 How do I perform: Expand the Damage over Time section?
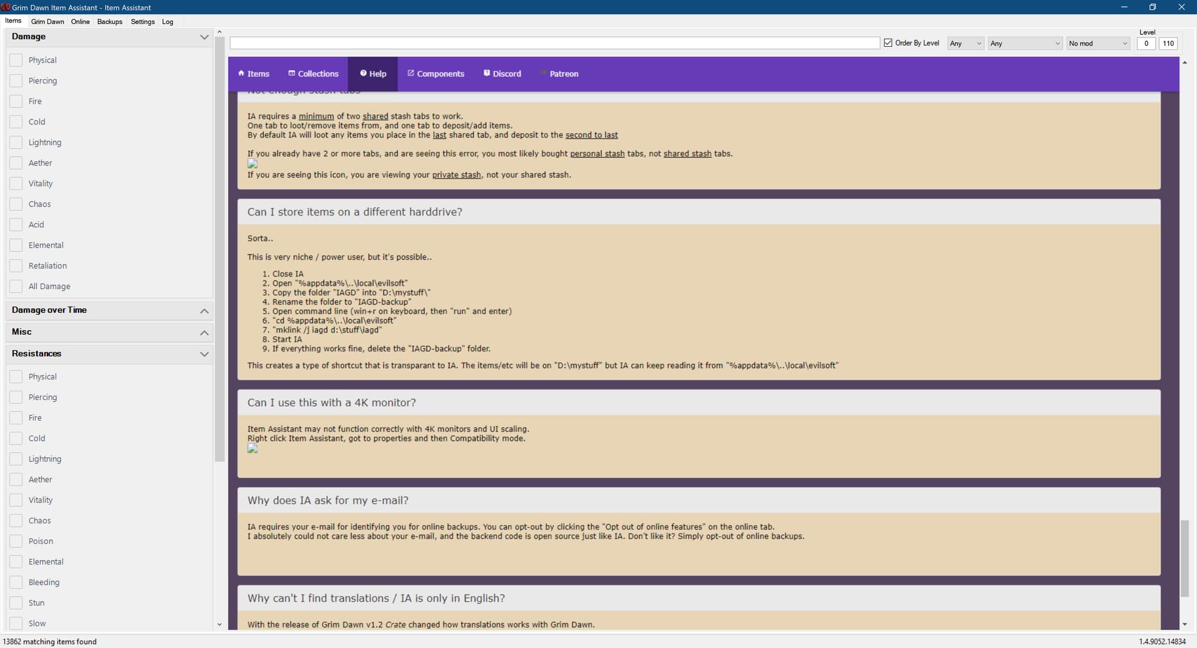pos(204,311)
